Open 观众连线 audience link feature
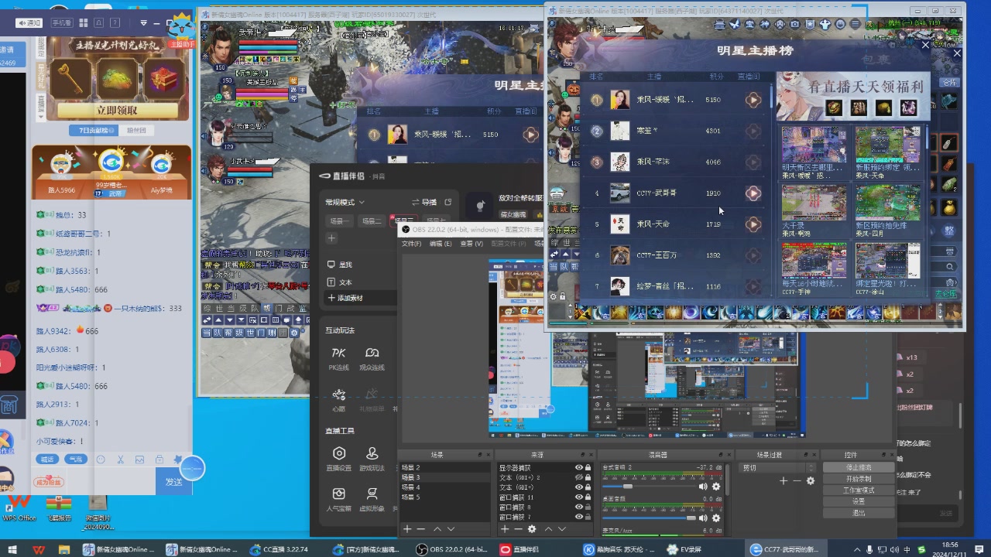This screenshot has height=557, width=991. tap(372, 358)
